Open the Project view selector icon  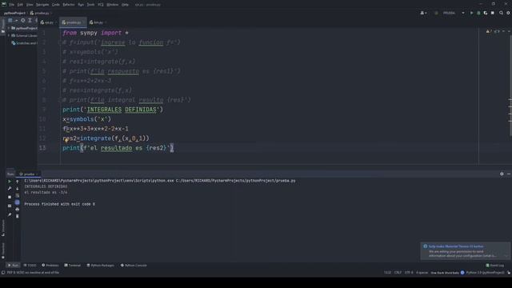click(10, 20)
